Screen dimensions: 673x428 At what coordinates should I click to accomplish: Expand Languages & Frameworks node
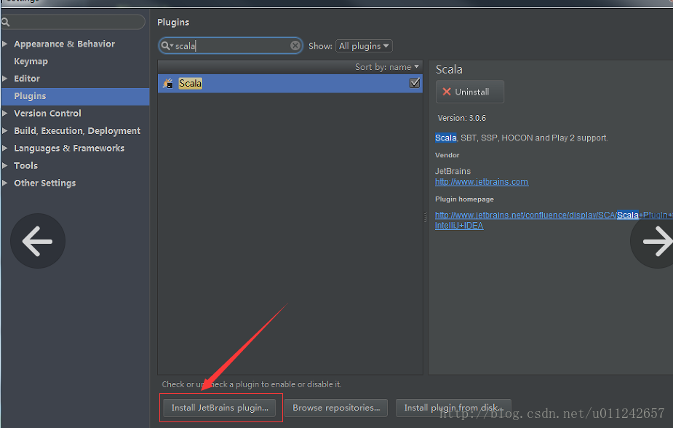tap(4, 148)
